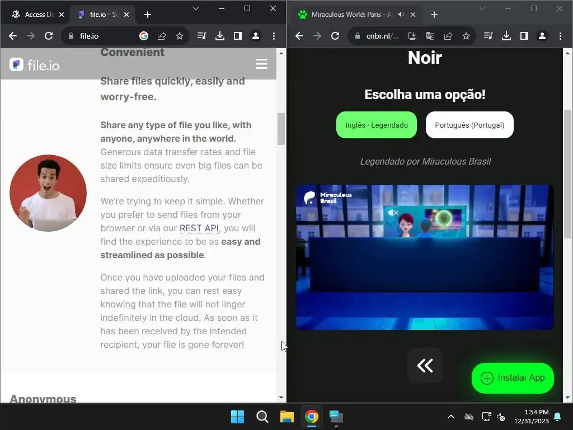Open a new tab in the file.io window
573x430 pixels.
[x=148, y=15]
